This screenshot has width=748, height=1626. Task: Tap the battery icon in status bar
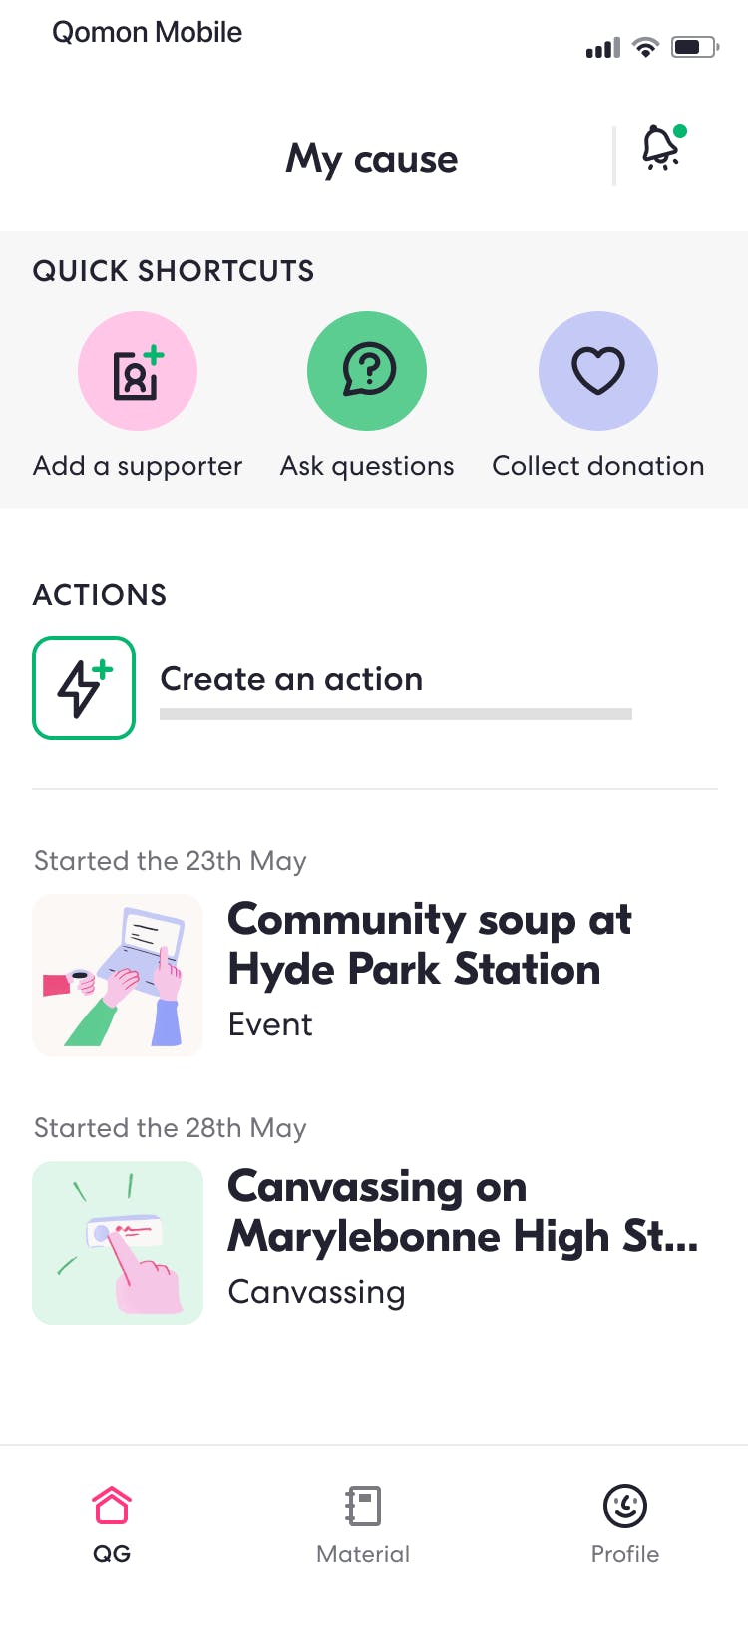click(x=694, y=47)
